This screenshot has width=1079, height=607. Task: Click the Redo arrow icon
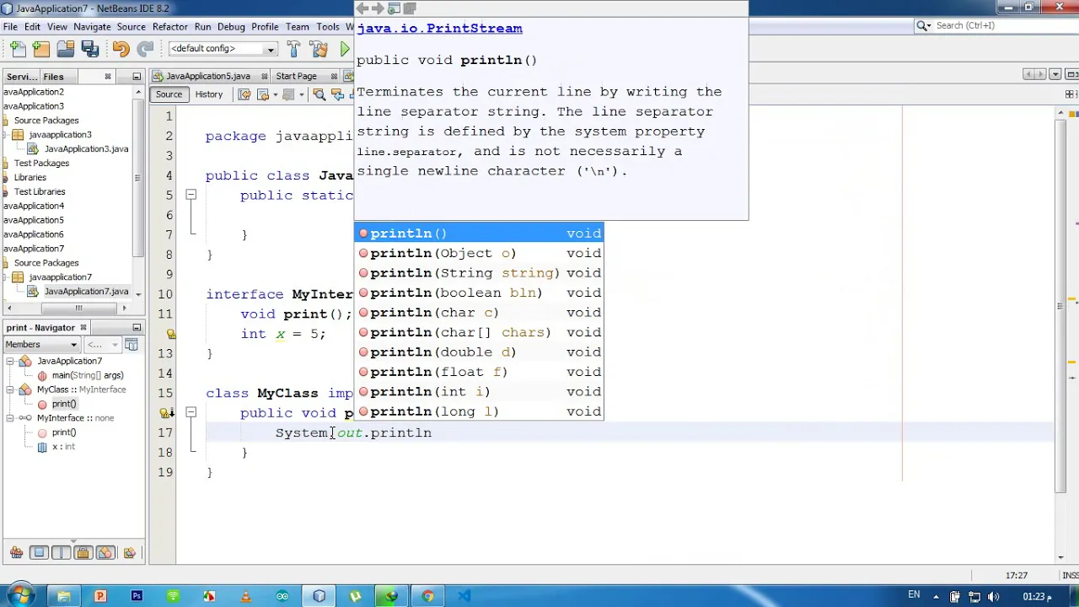(x=145, y=49)
